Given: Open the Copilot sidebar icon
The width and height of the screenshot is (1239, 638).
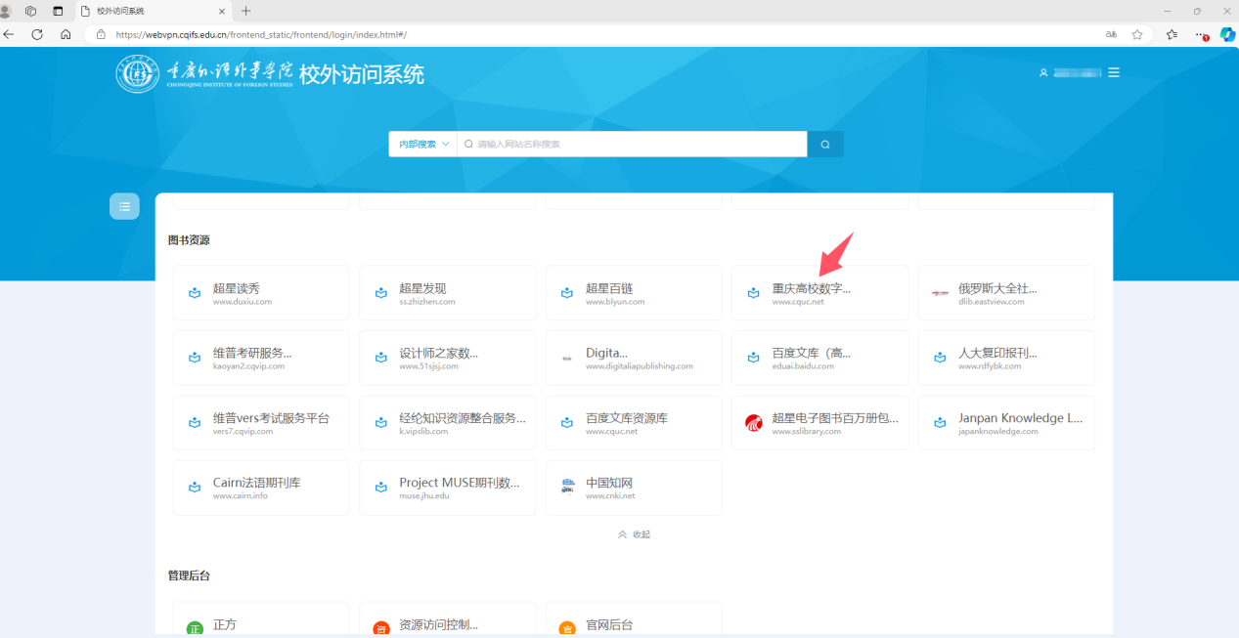Looking at the screenshot, I should [1227, 34].
